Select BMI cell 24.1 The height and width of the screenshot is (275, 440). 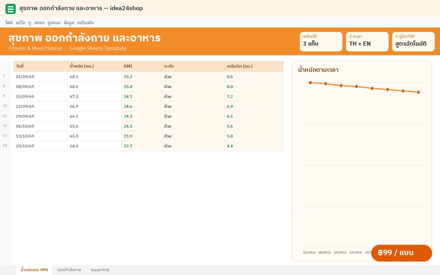click(x=142, y=126)
